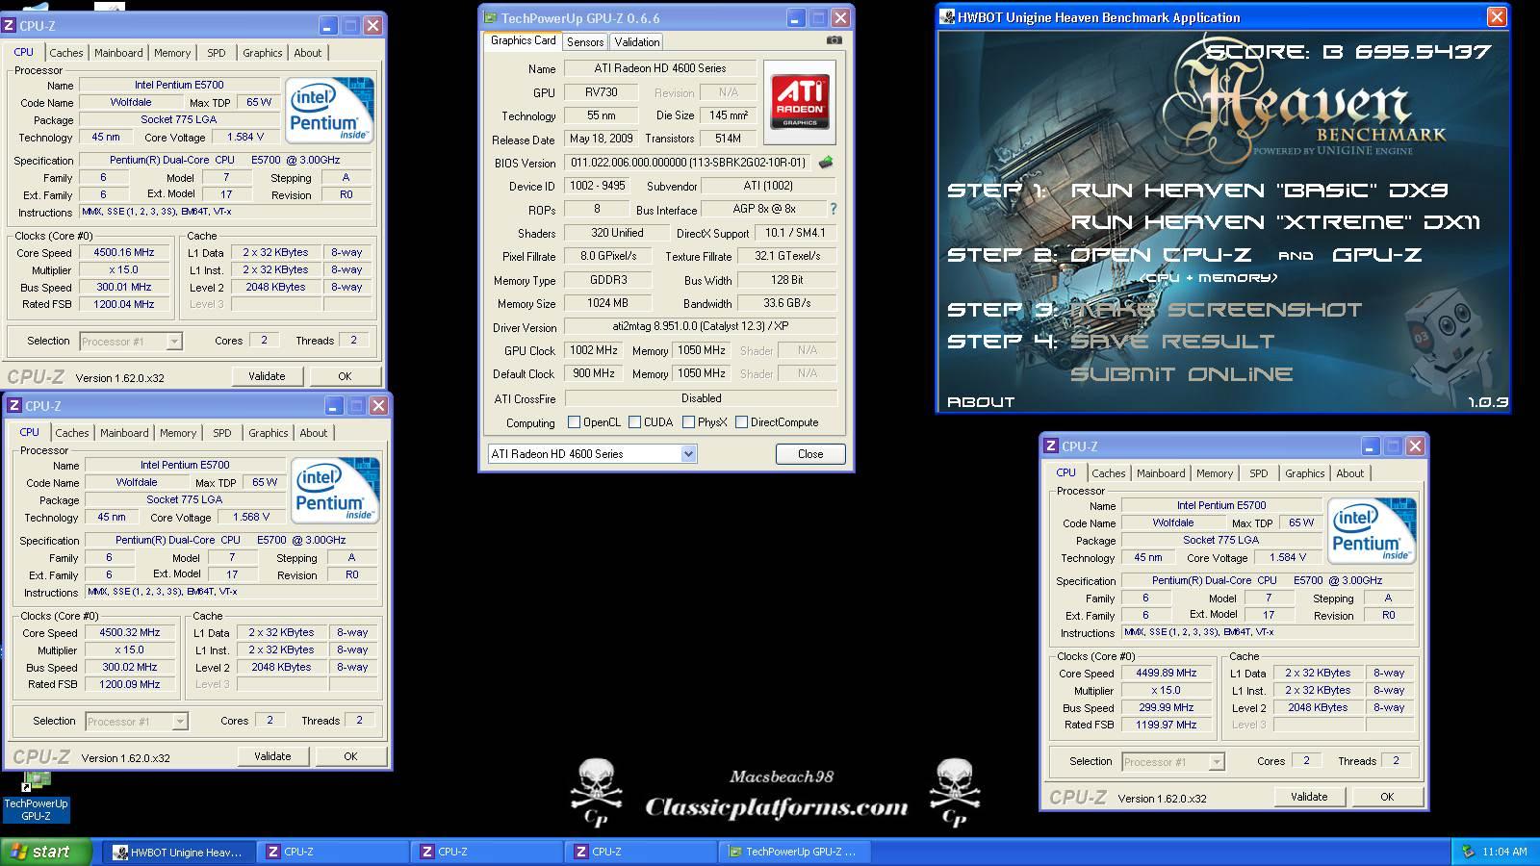Click the BIOS version save chip icon

(825, 163)
